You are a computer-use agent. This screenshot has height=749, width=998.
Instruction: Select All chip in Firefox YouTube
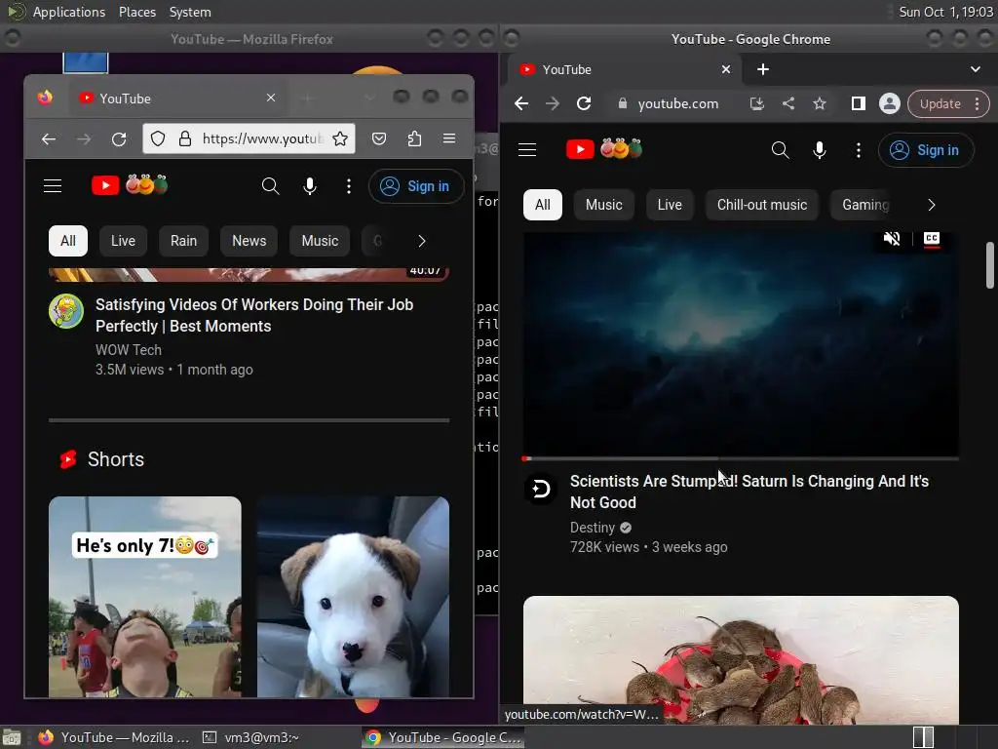pyautogui.click(x=68, y=241)
